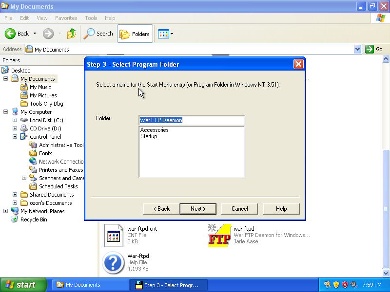Select Accessories in the folder list
Screen dimensions: 390x292
(x=154, y=130)
